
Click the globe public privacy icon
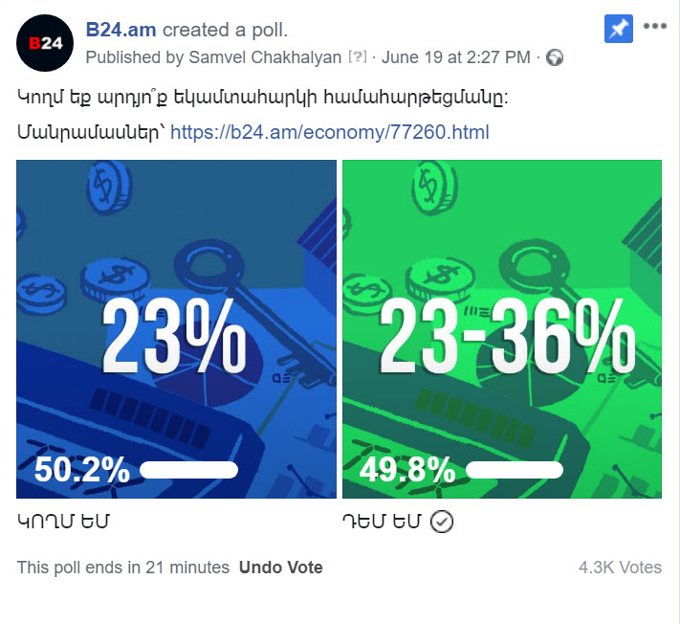point(555,57)
